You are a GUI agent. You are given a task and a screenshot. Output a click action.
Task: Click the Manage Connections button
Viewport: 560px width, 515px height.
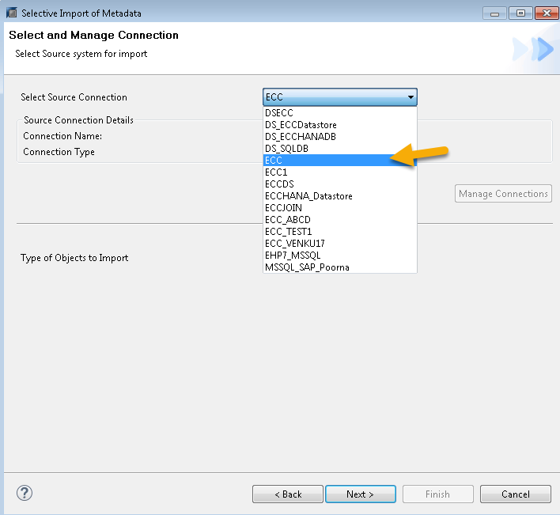point(503,194)
